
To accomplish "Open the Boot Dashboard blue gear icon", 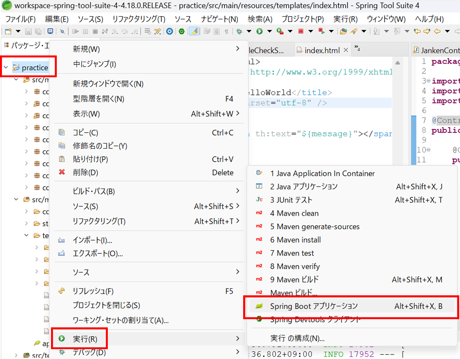I will 169,31.
